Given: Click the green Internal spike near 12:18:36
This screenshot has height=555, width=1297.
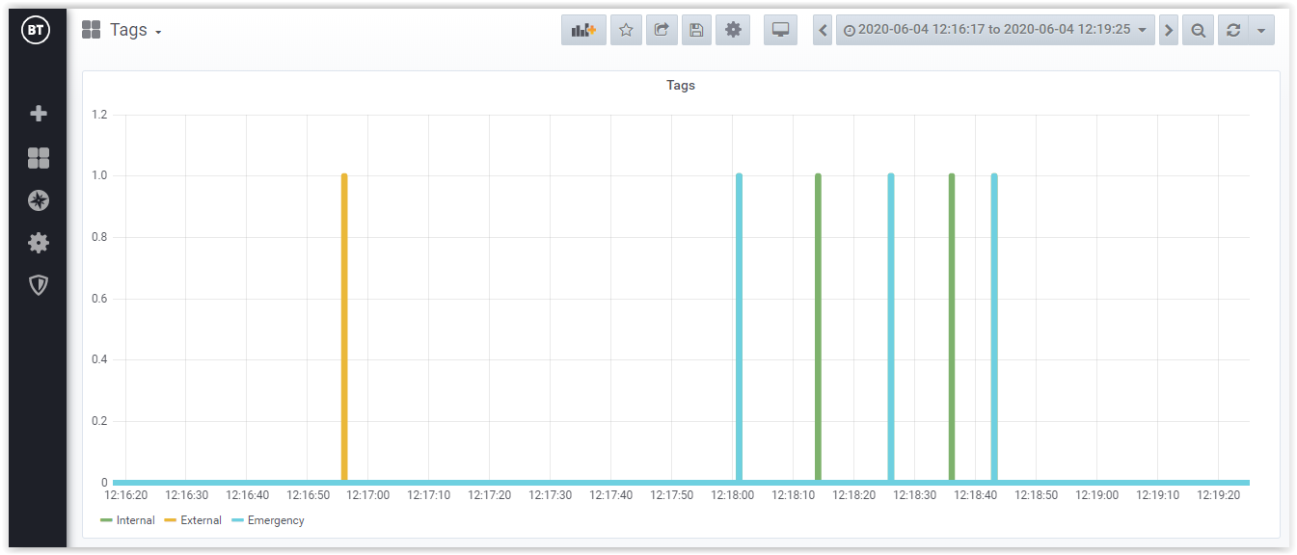Looking at the screenshot, I should tap(952, 328).
